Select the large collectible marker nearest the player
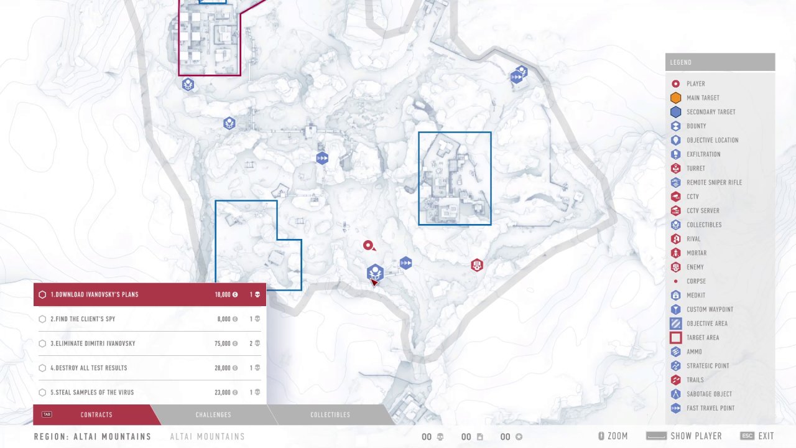 click(375, 273)
